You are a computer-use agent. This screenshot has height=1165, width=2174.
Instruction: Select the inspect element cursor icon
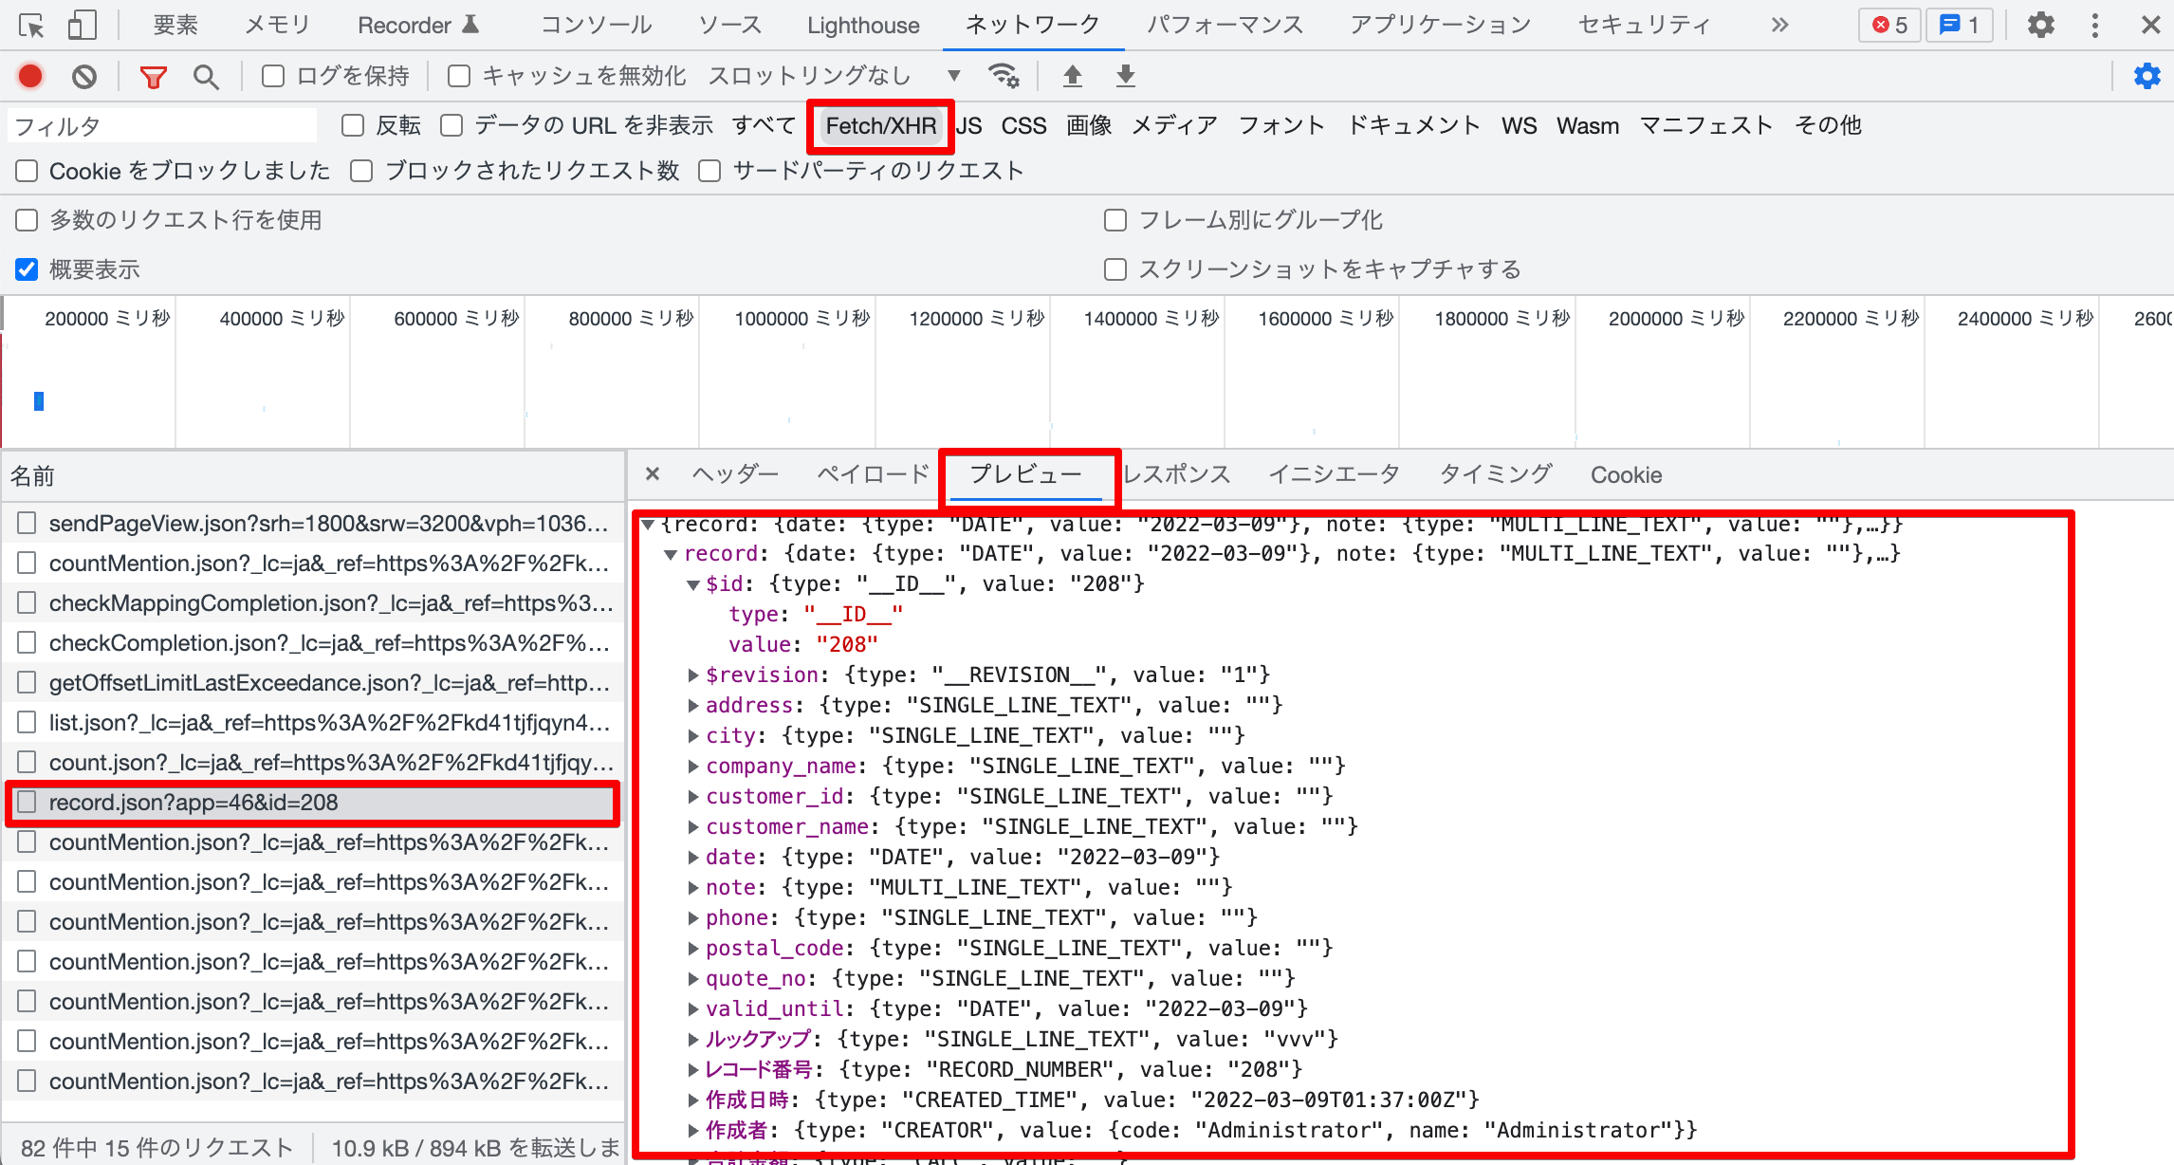click(31, 26)
